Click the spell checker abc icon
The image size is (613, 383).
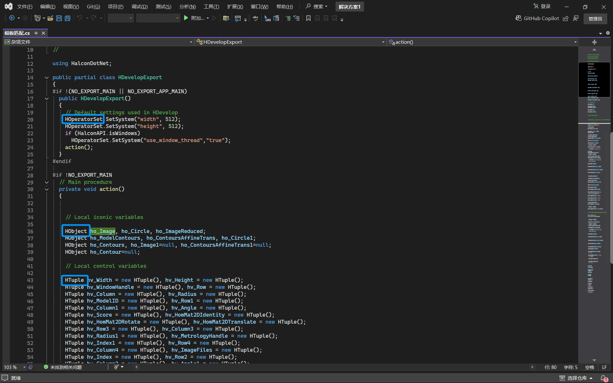(255, 18)
